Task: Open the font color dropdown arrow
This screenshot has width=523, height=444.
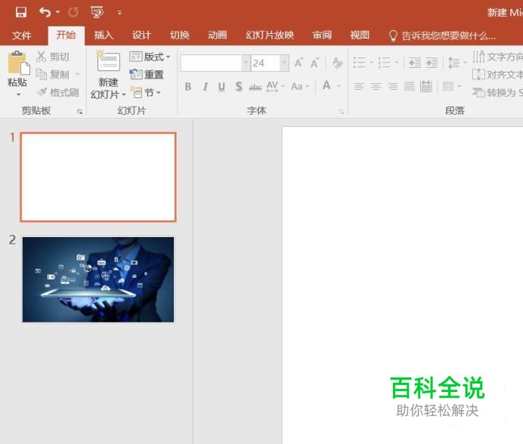Action: pyautogui.click(x=339, y=86)
